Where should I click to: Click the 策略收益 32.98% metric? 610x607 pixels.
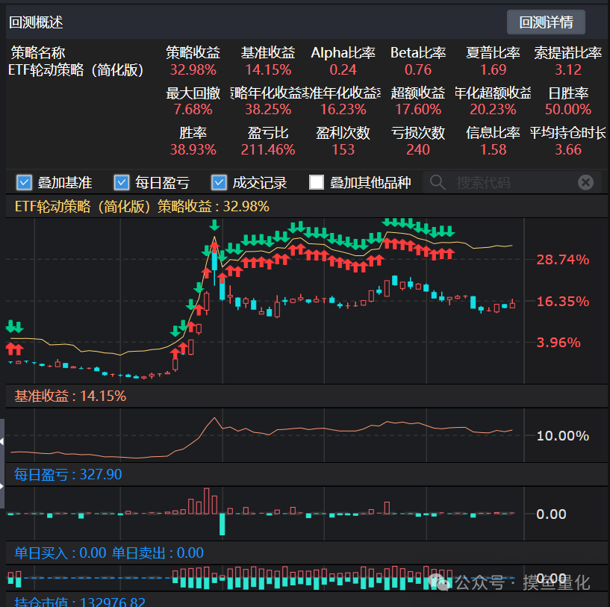coord(193,69)
